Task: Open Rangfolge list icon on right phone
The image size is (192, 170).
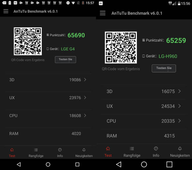Action: (x=132, y=149)
